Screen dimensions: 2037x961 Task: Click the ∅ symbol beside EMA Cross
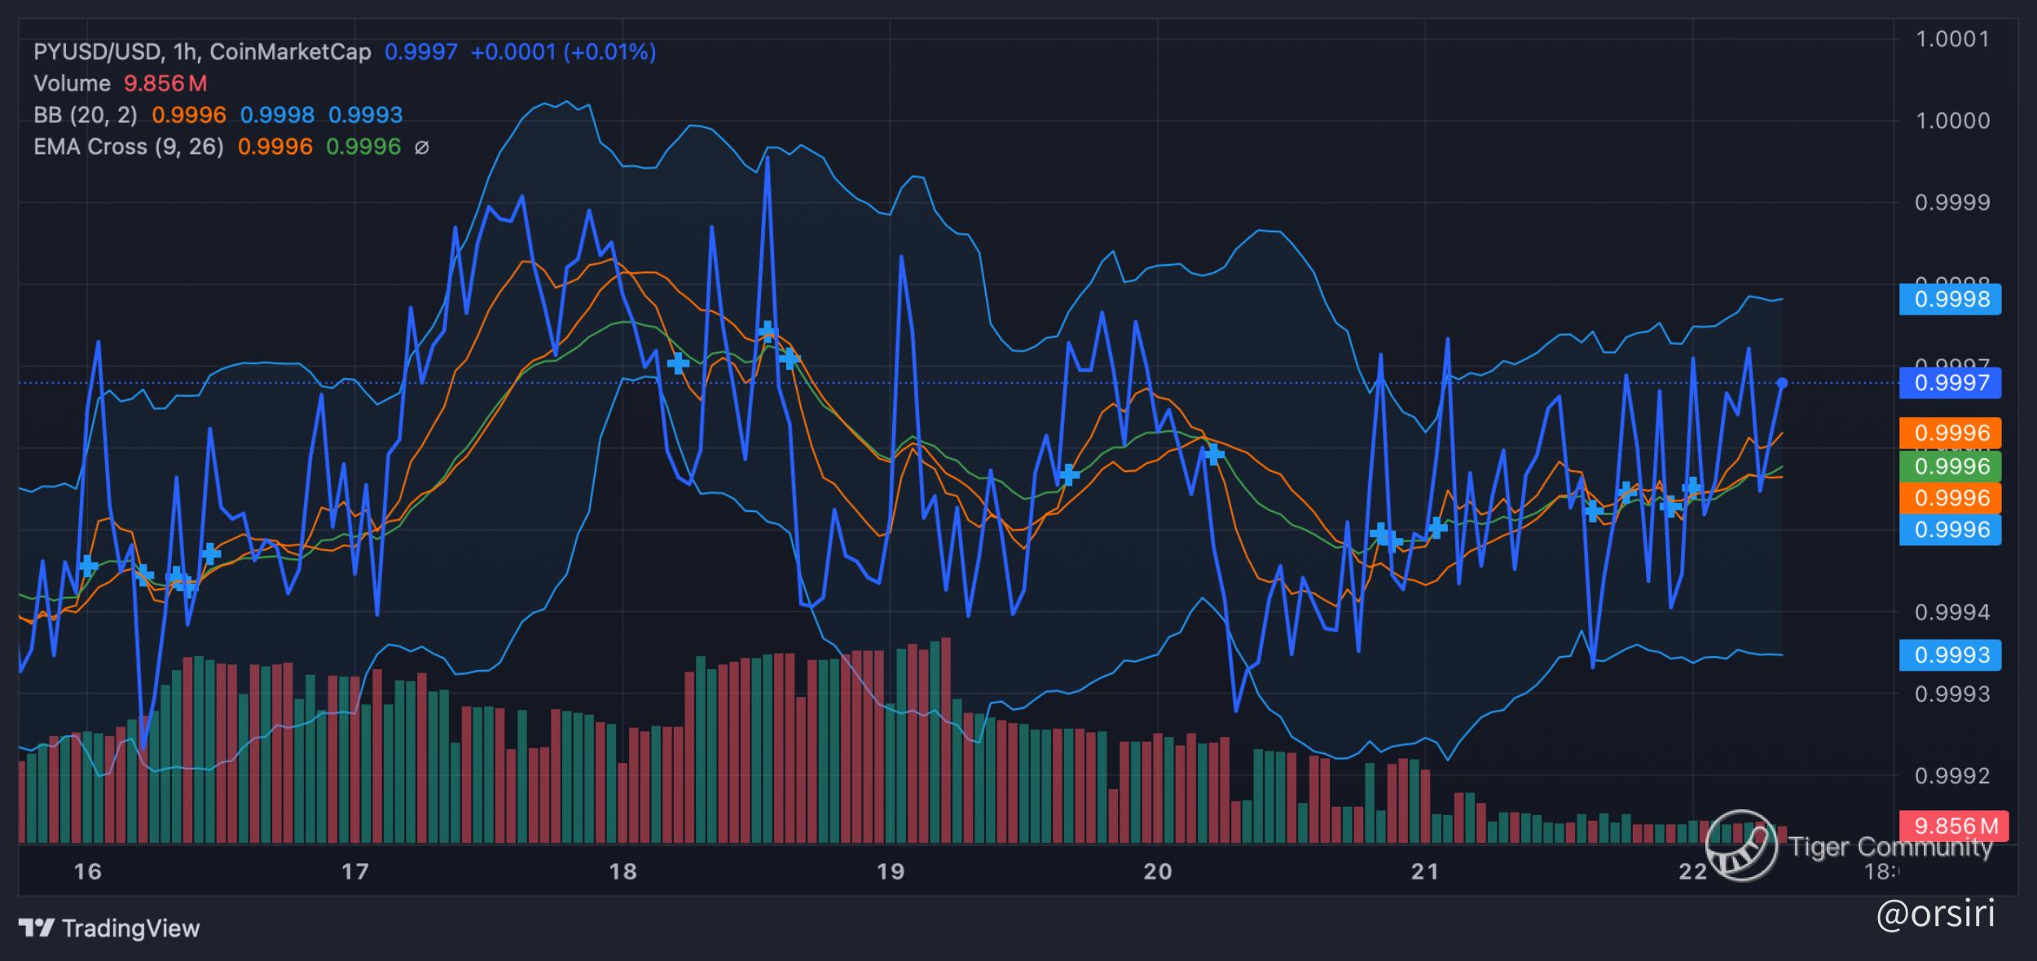point(421,148)
